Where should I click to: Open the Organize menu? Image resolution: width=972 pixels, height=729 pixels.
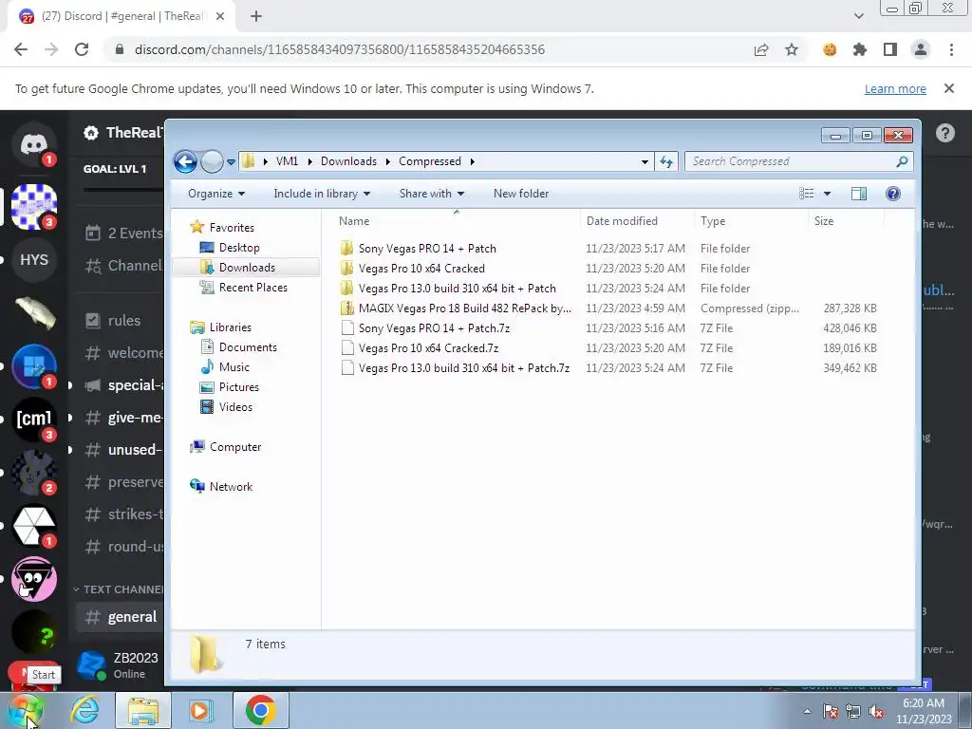[216, 194]
